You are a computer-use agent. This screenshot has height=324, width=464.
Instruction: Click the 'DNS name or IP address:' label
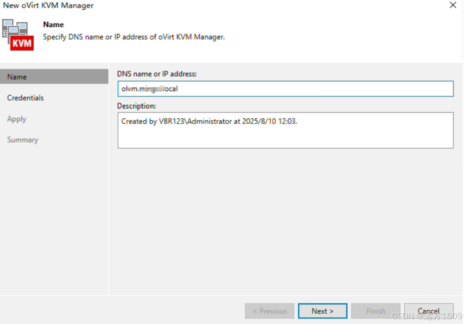click(x=157, y=74)
